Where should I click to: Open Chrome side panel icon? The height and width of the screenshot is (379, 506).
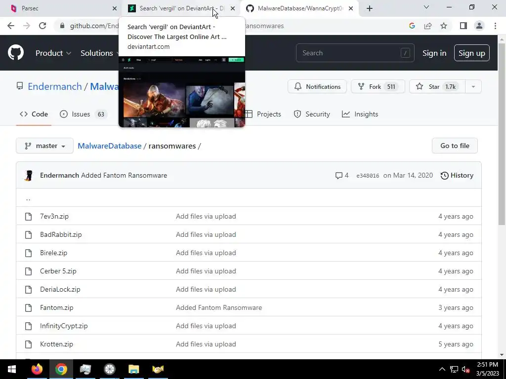point(464,26)
